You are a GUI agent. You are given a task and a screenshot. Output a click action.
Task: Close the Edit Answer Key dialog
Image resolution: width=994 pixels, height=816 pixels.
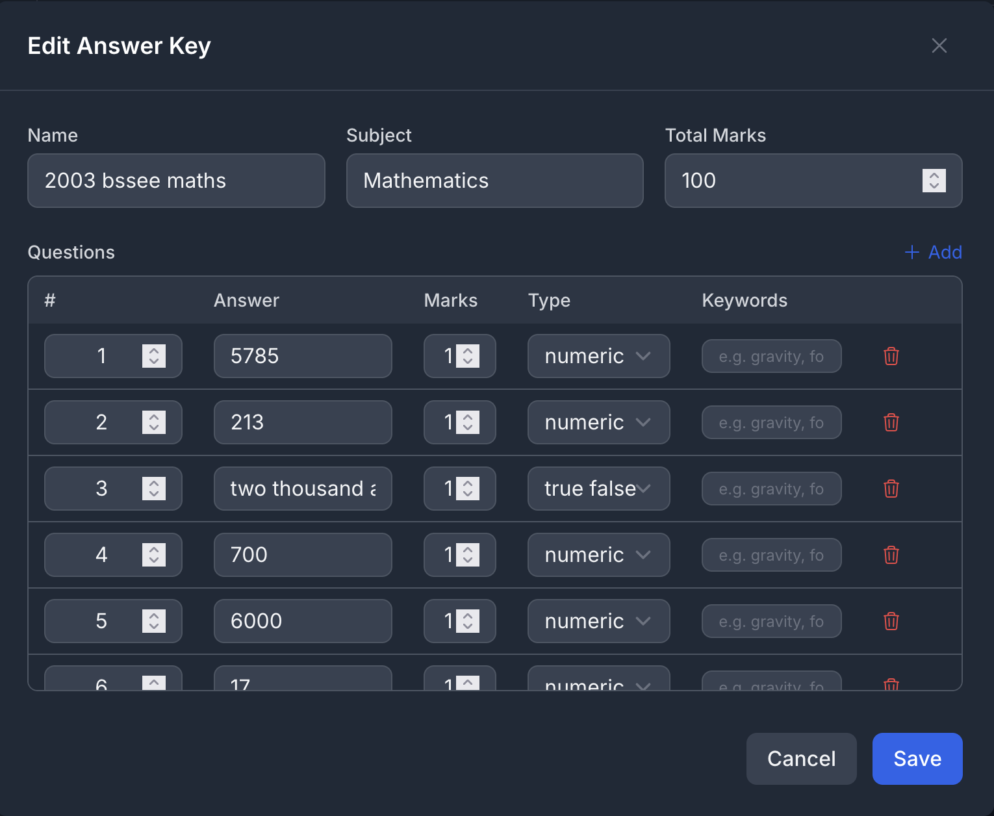[939, 45]
